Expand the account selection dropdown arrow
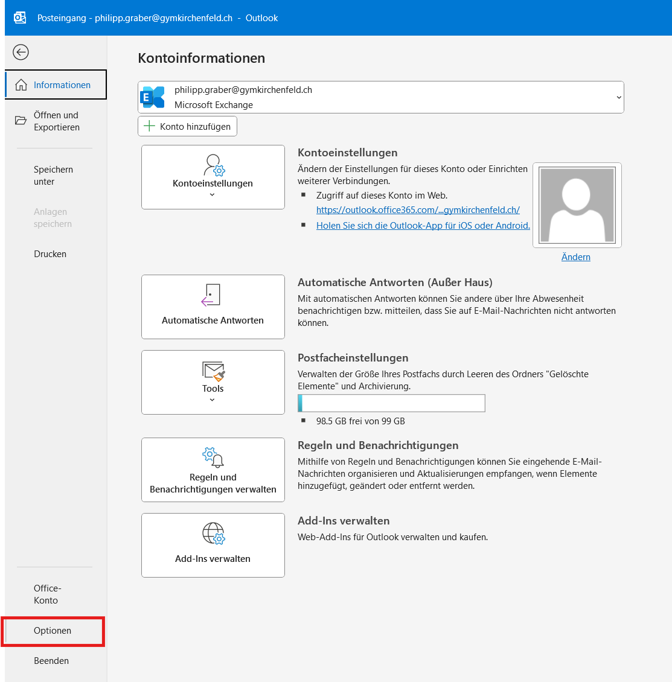 click(618, 97)
